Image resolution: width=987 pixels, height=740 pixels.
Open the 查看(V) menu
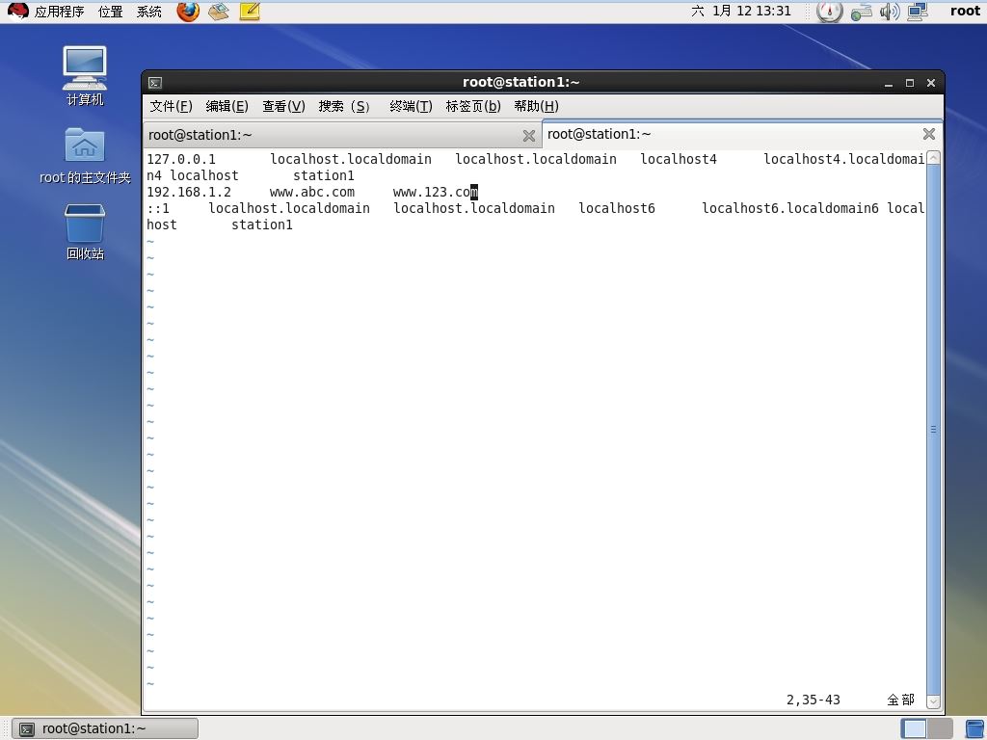coord(284,106)
